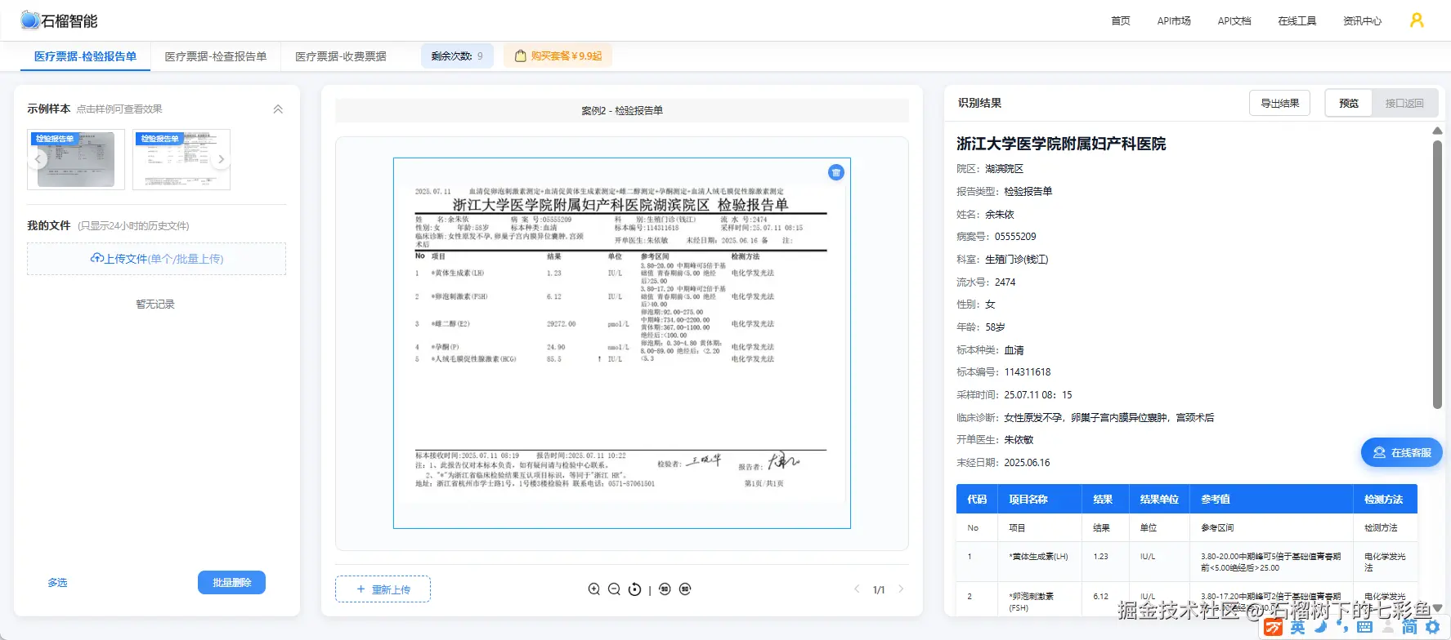This screenshot has height=640, width=1451.
Task: Click 剩余次数 9 badge
Action: tap(457, 56)
